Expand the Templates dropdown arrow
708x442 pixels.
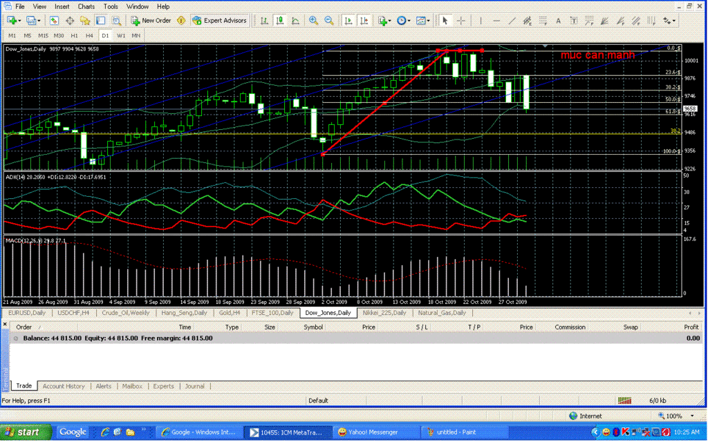tap(428, 21)
